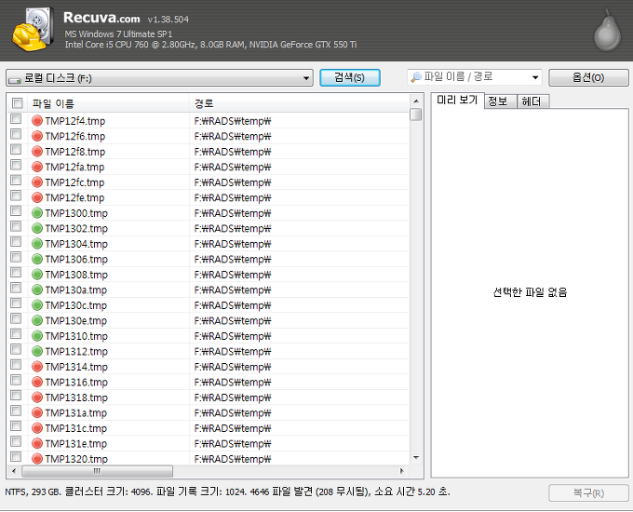Click the green status dot of TMP130e.tmp
The height and width of the screenshot is (512, 633).
pyautogui.click(x=37, y=320)
